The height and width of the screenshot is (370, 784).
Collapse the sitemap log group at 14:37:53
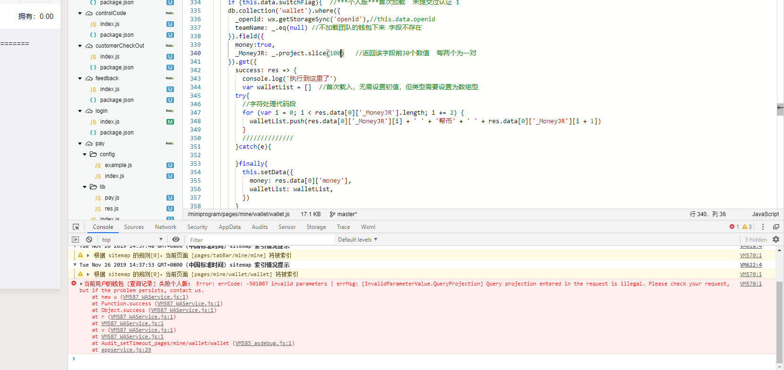[75, 265]
